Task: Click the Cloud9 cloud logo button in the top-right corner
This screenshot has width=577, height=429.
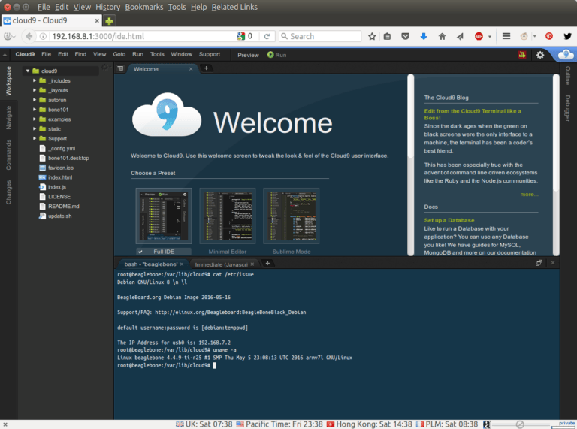Action: (566, 55)
